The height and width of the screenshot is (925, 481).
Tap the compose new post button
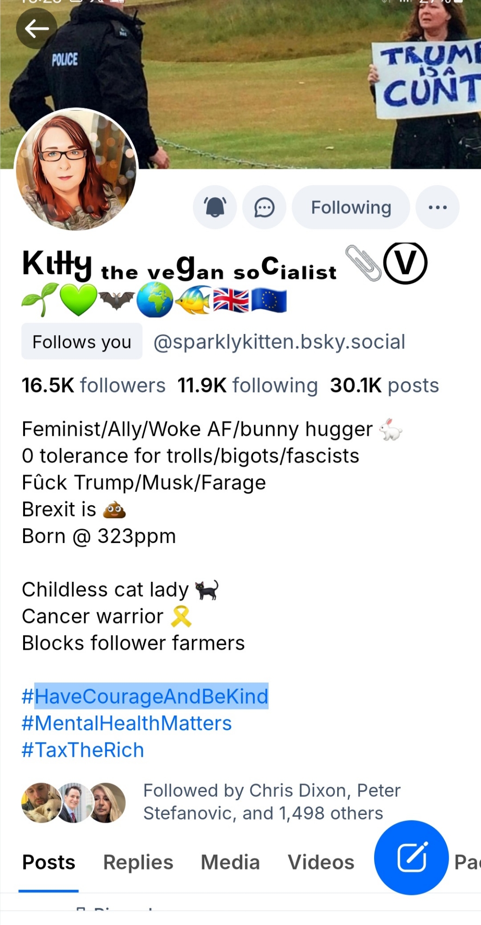point(411,857)
